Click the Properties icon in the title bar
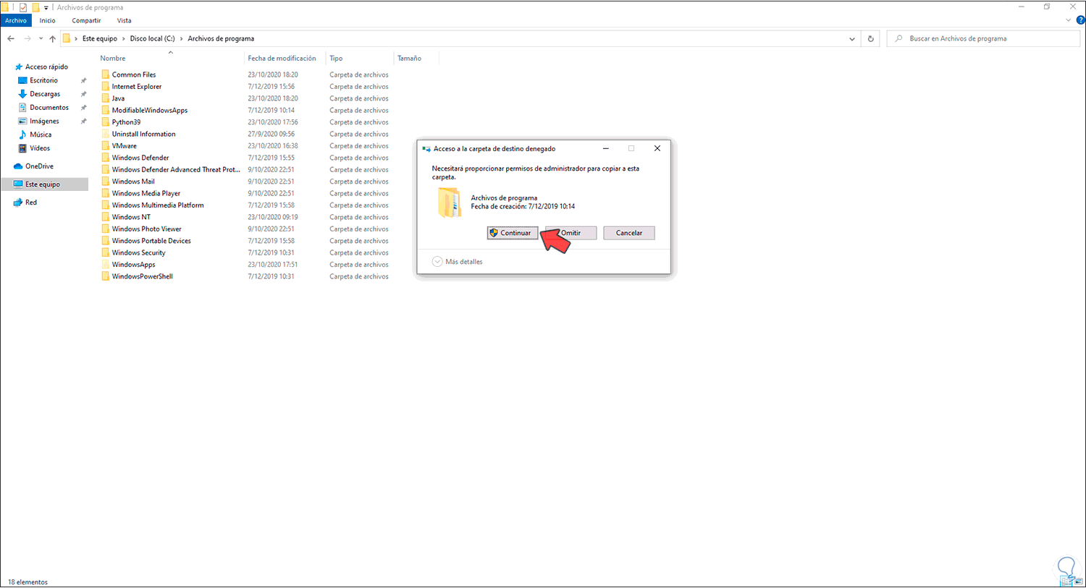Image resolution: width=1086 pixels, height=588 pixels. 23,7
